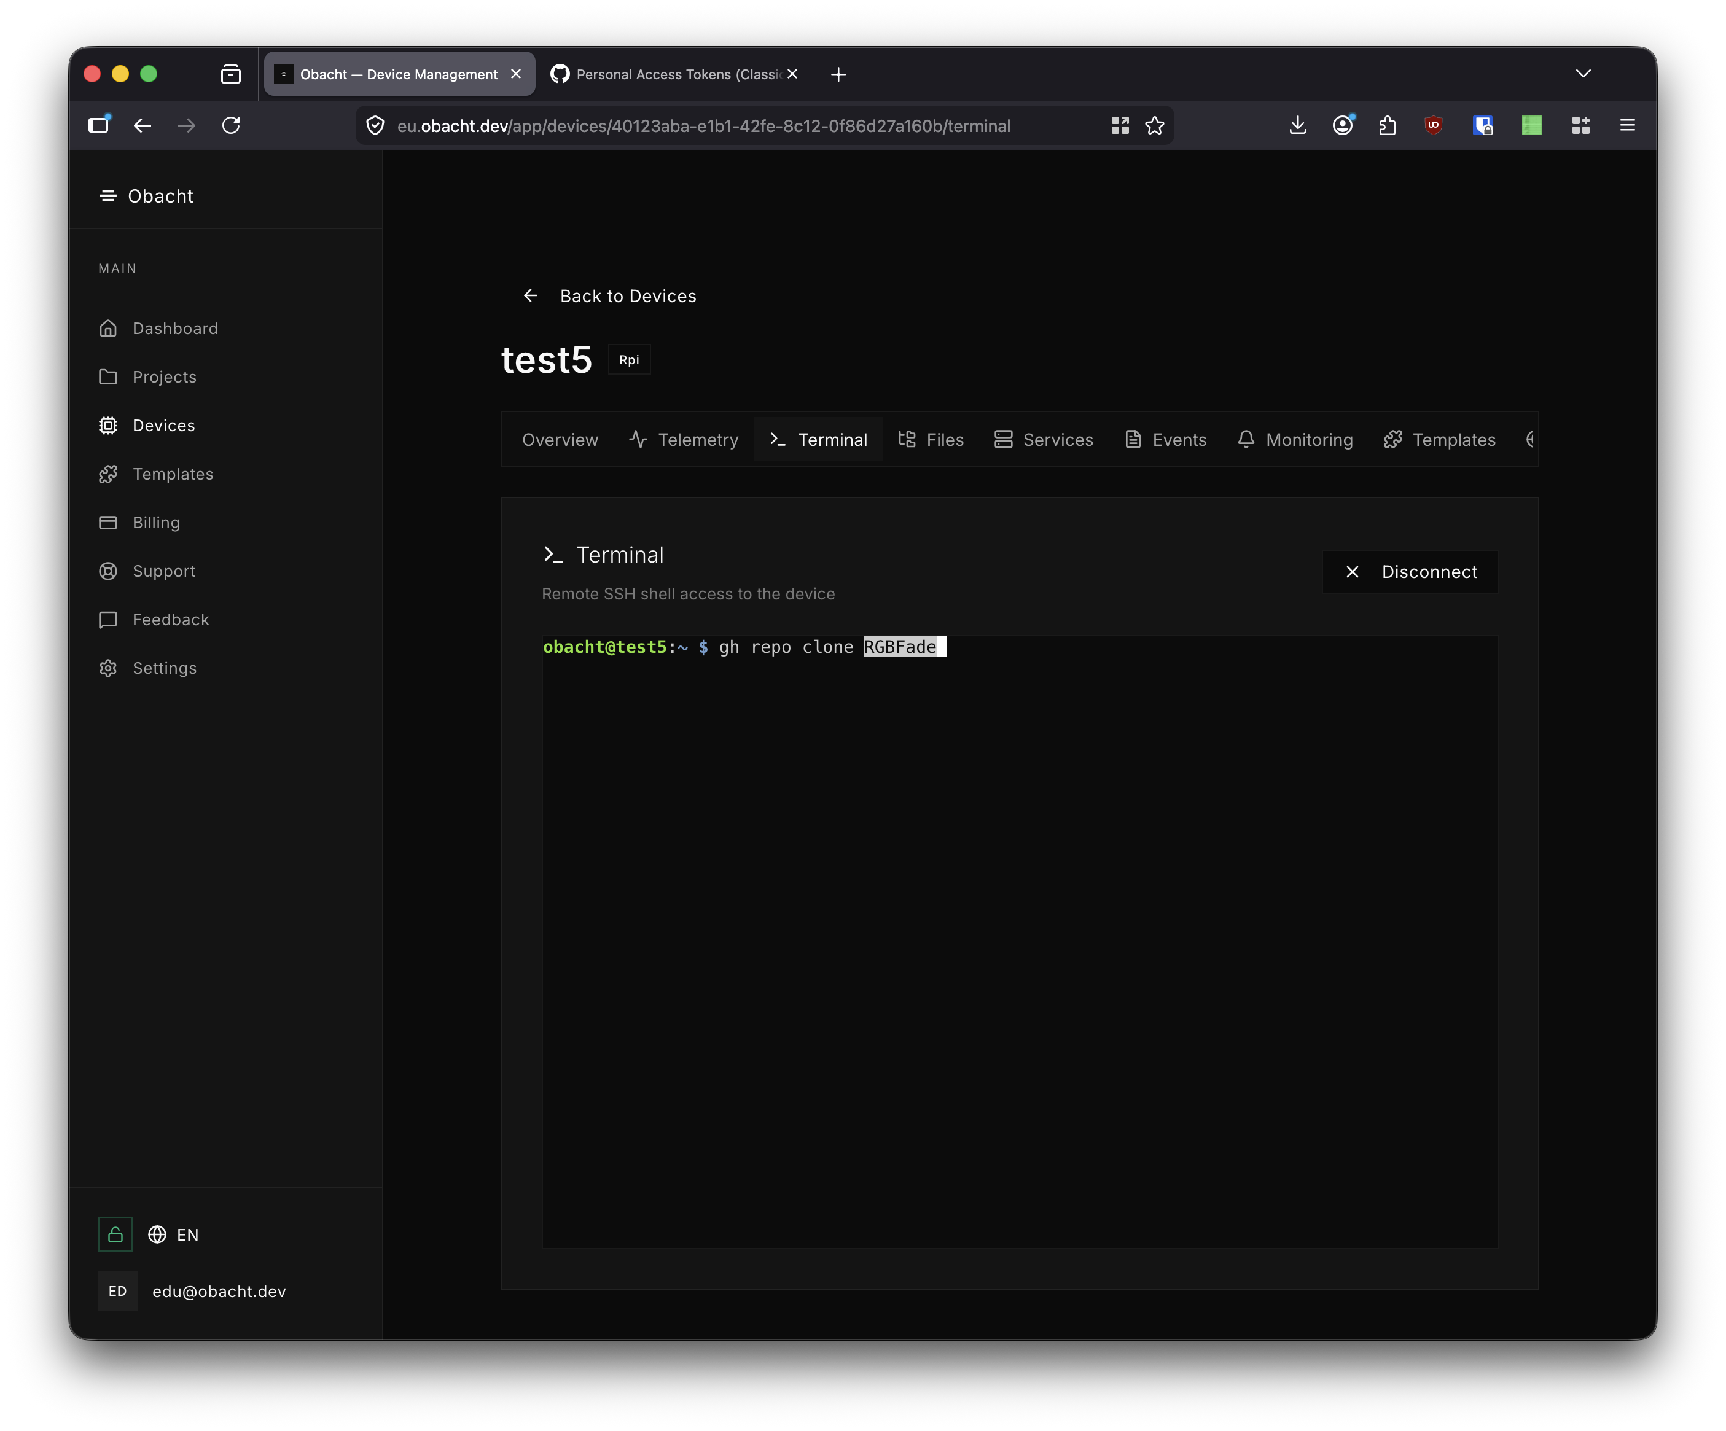The width and height of the screenshot is (1726, 1431).
Task: Click the browser forward arrow
Action: 187,125
